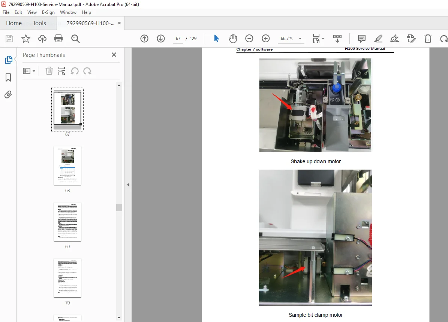
Task: Activate the Selection arrow tool
Action: 216,38
